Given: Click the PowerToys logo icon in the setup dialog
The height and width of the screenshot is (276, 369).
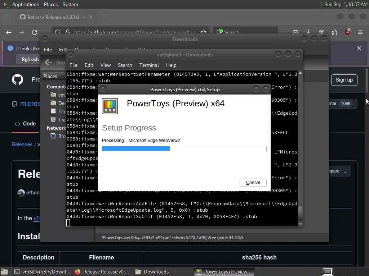Looking at the screenshot, I should click(110, 106).
